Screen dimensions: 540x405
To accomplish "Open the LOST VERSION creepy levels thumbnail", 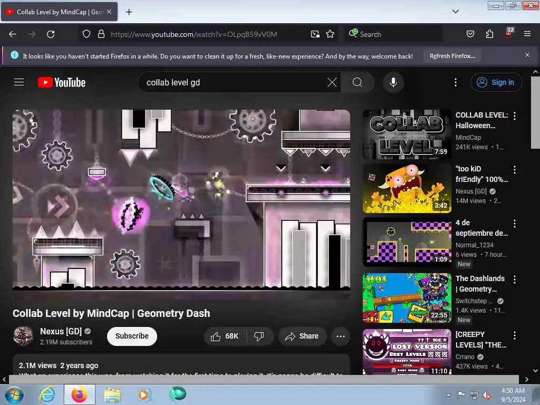I will point(407,352).
